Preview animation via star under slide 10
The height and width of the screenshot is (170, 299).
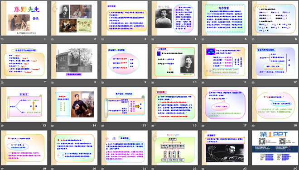(x=153, y=83)
